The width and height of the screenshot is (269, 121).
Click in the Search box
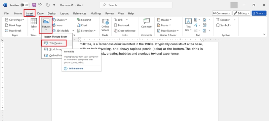tap(136, 5)
